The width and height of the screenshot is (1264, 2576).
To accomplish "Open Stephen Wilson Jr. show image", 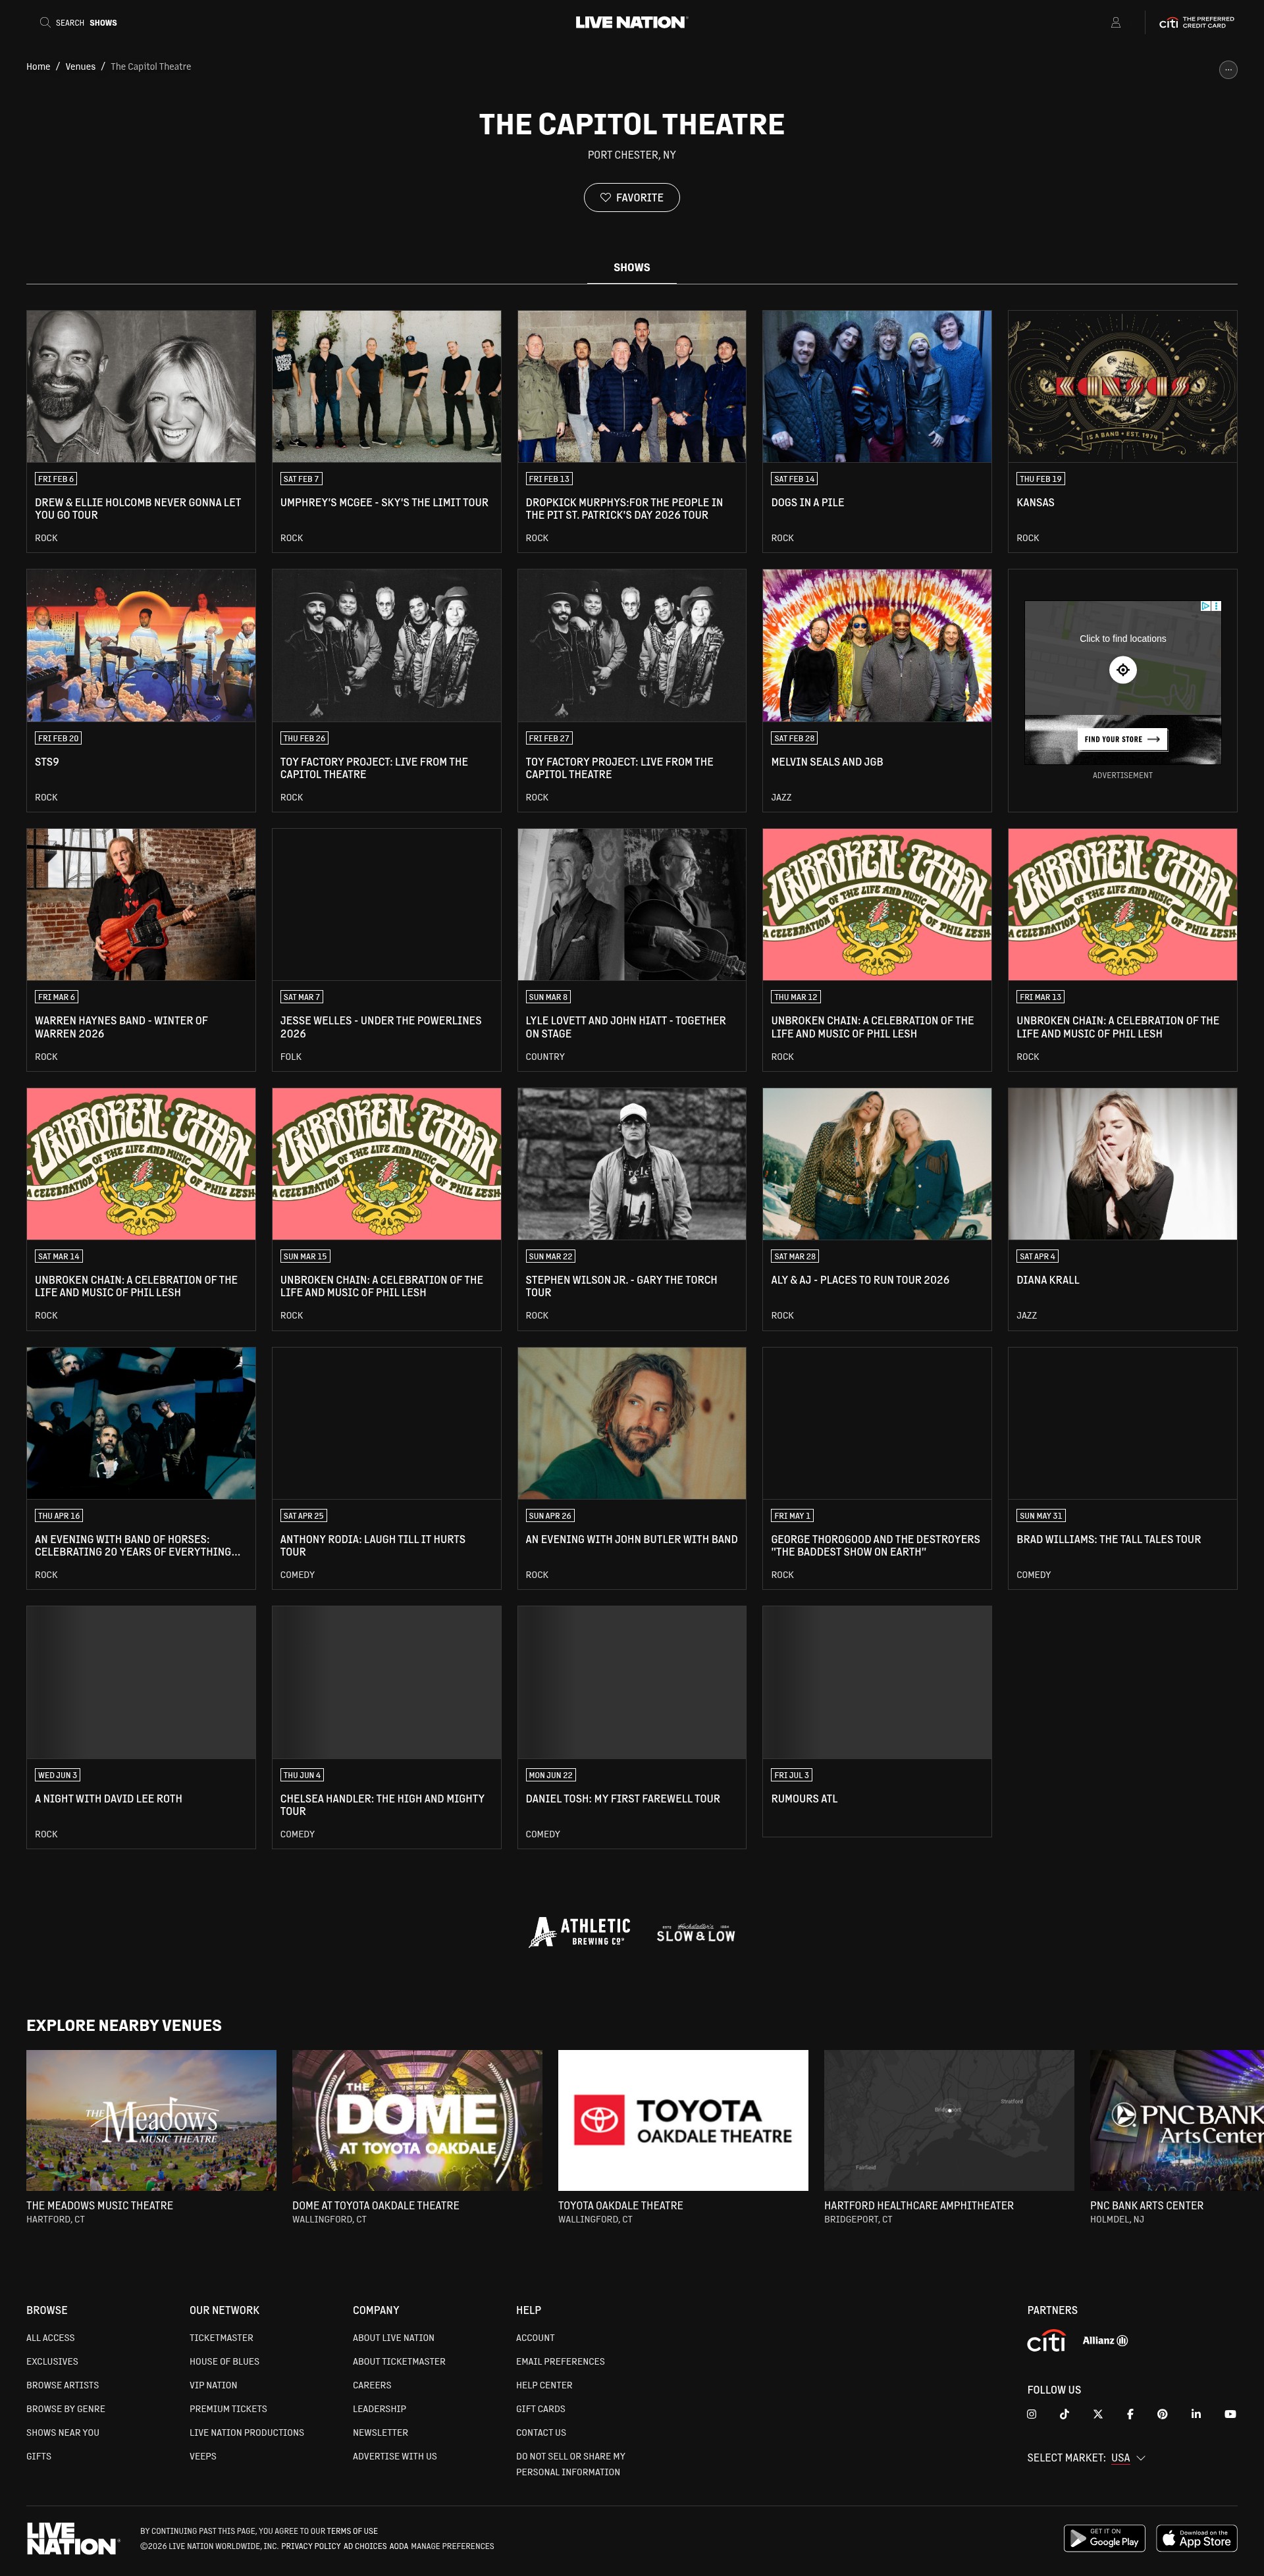I will click(x=632, y=1164).
